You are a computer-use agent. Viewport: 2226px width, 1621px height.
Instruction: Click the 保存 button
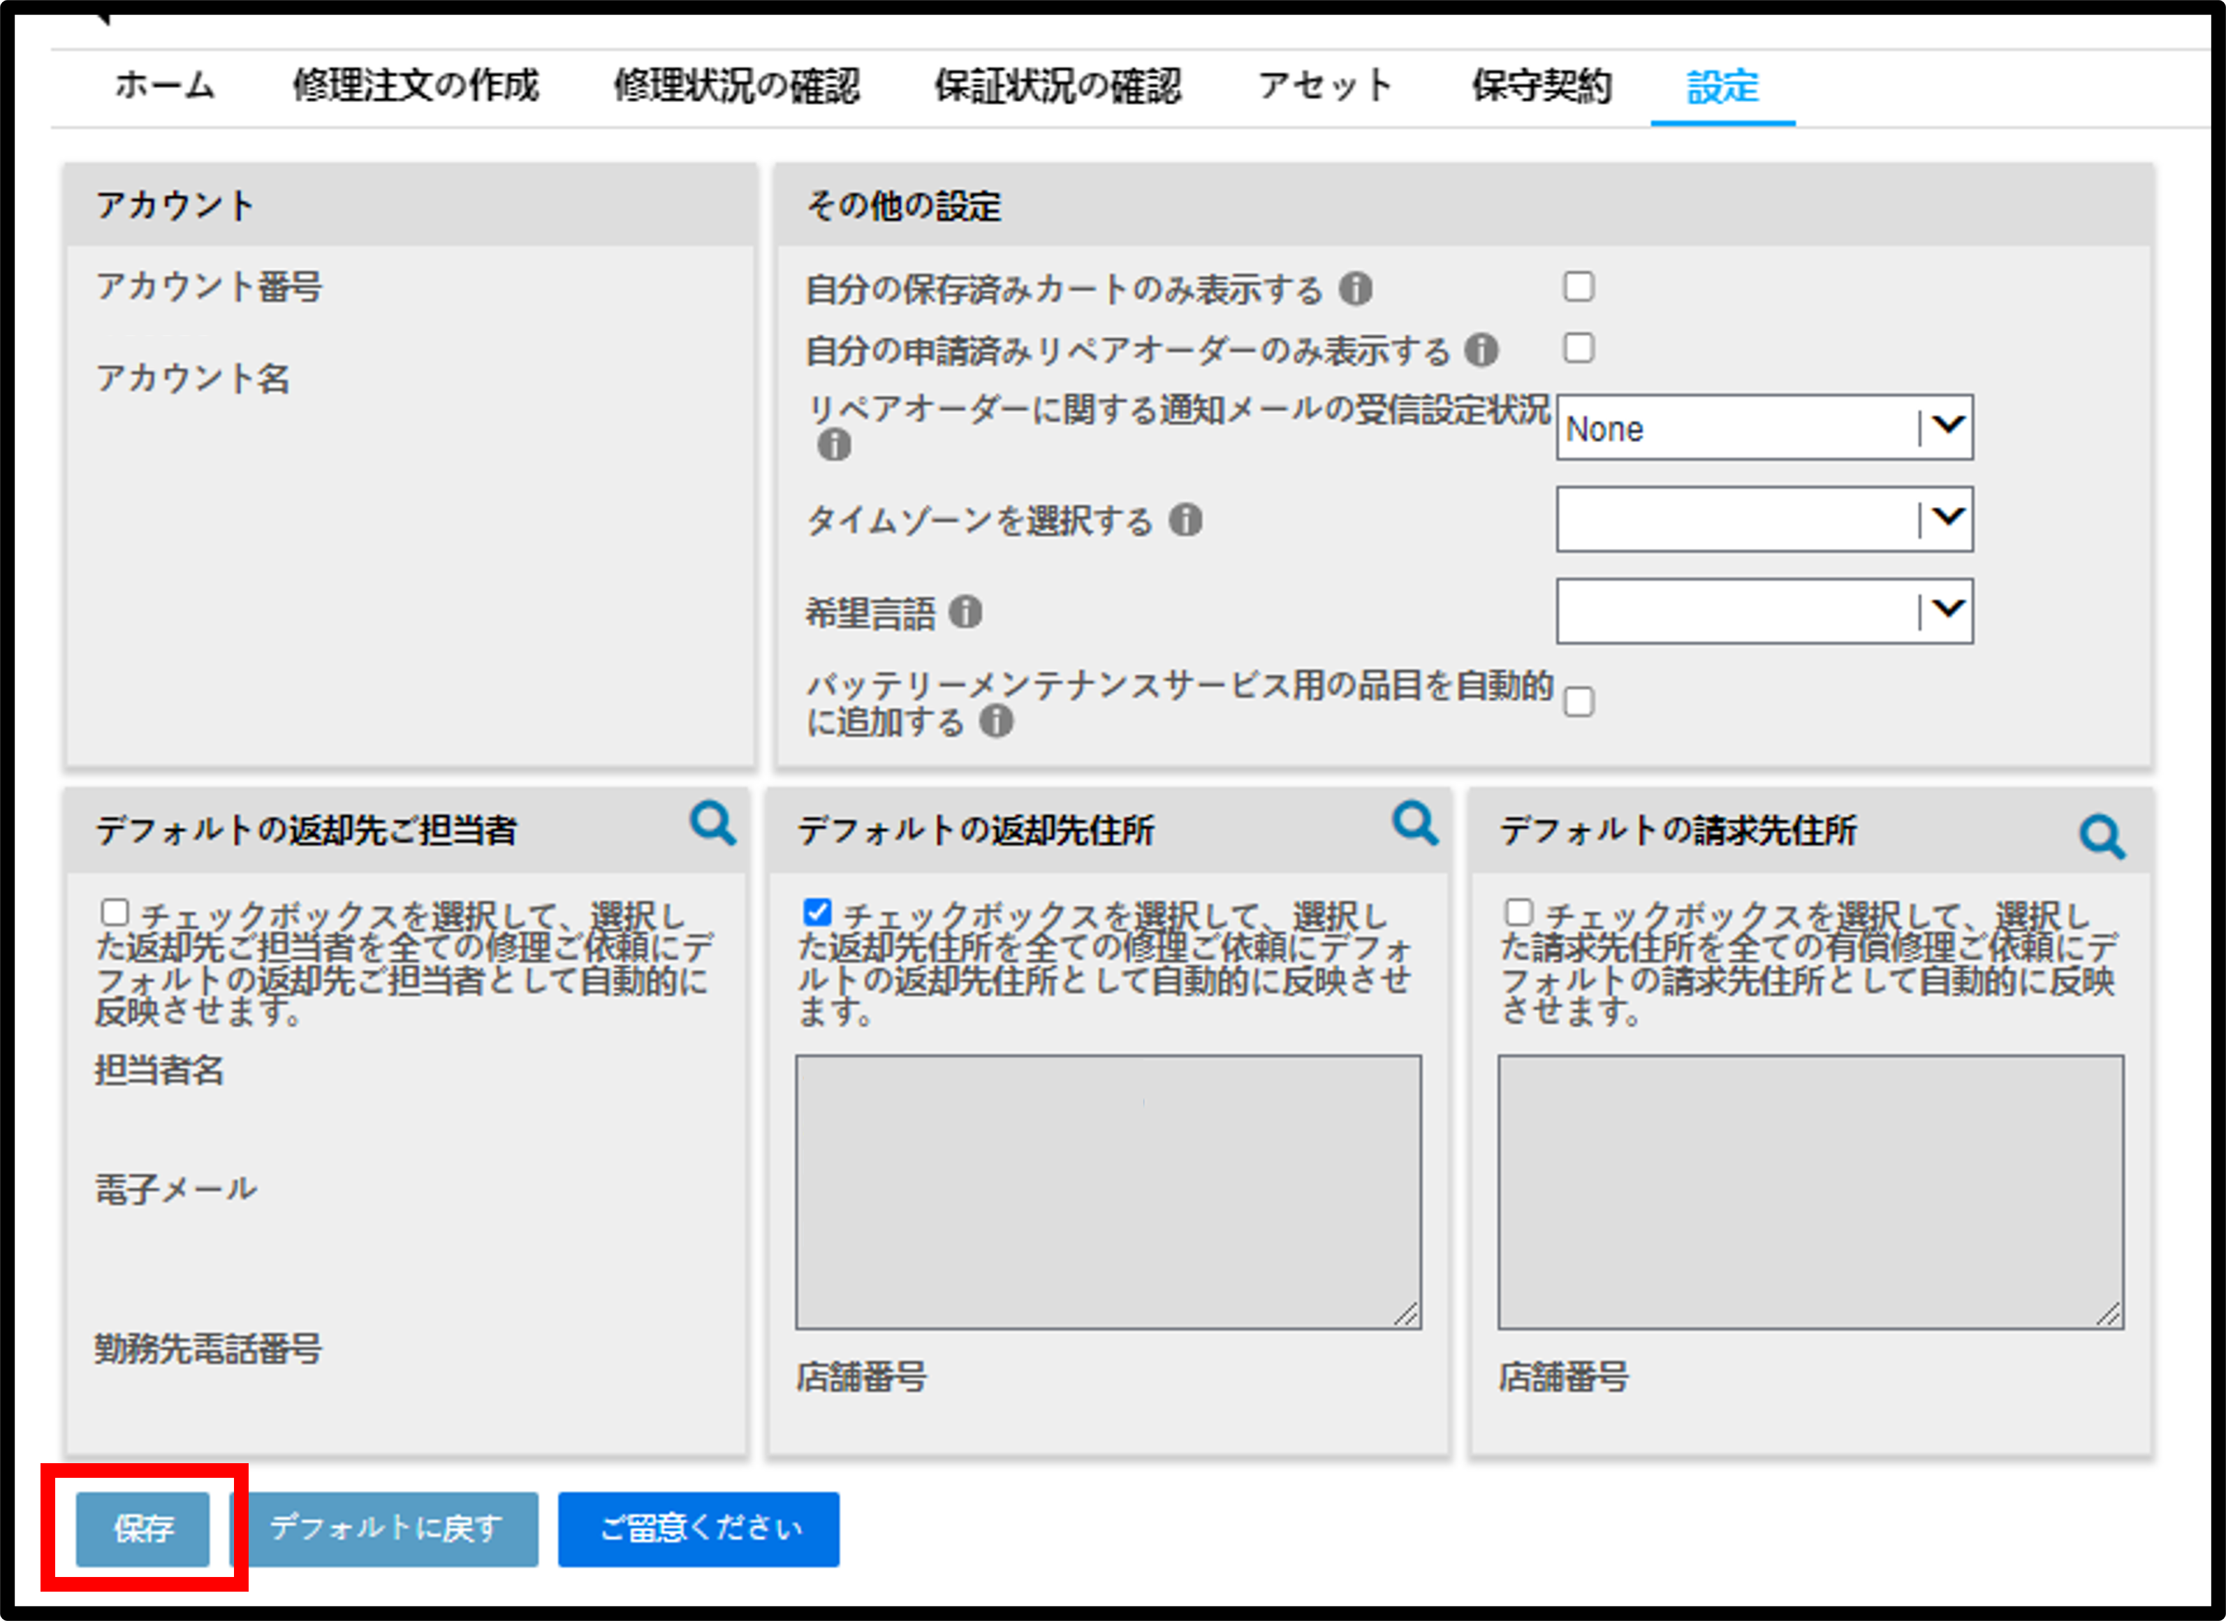[143, 1529]
